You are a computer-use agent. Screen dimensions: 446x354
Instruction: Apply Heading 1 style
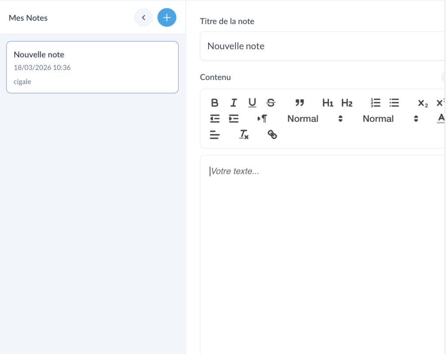328,103
